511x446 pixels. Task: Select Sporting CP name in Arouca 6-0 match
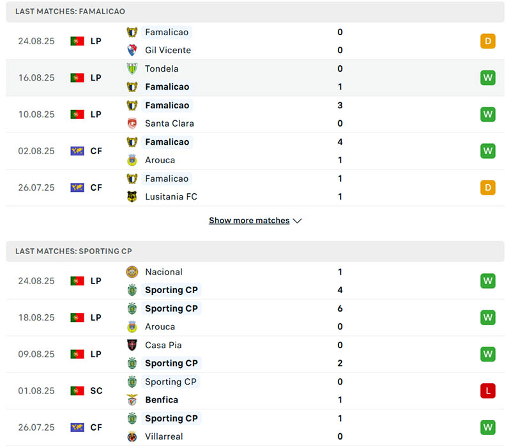[x=171, y=308]
